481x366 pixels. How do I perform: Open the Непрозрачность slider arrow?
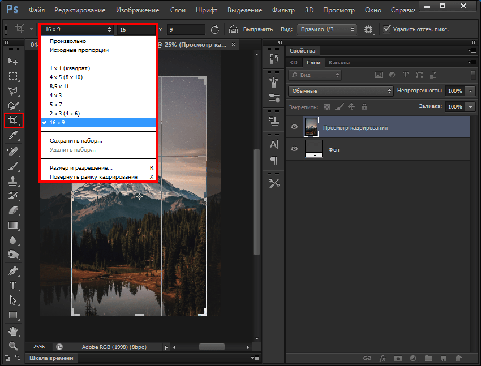pyautogui.click(x=470, y=91)
